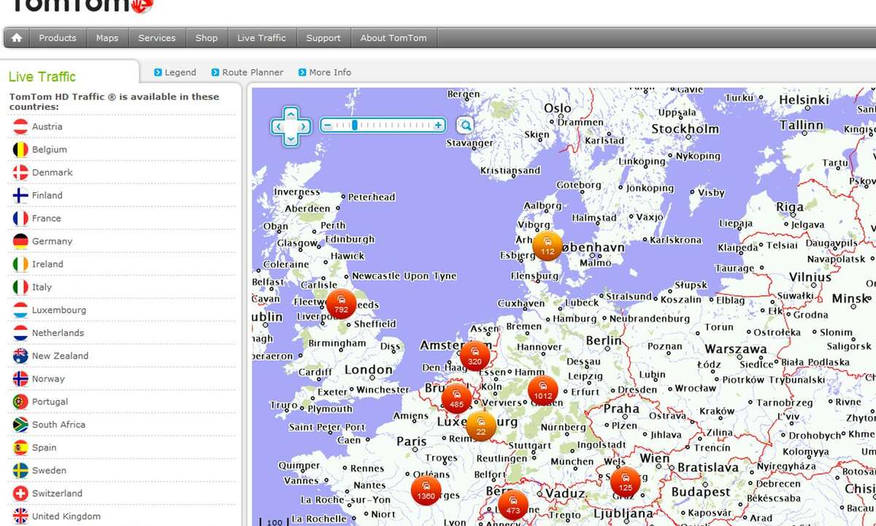Viewport: 876px width, 526px height.
Task: Open traffic marker 485 near Brussels
Action: [457, 399]
